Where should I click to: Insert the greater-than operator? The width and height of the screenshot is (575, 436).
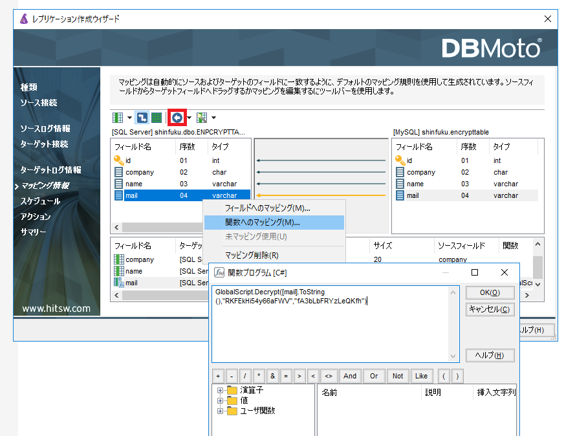299,376
